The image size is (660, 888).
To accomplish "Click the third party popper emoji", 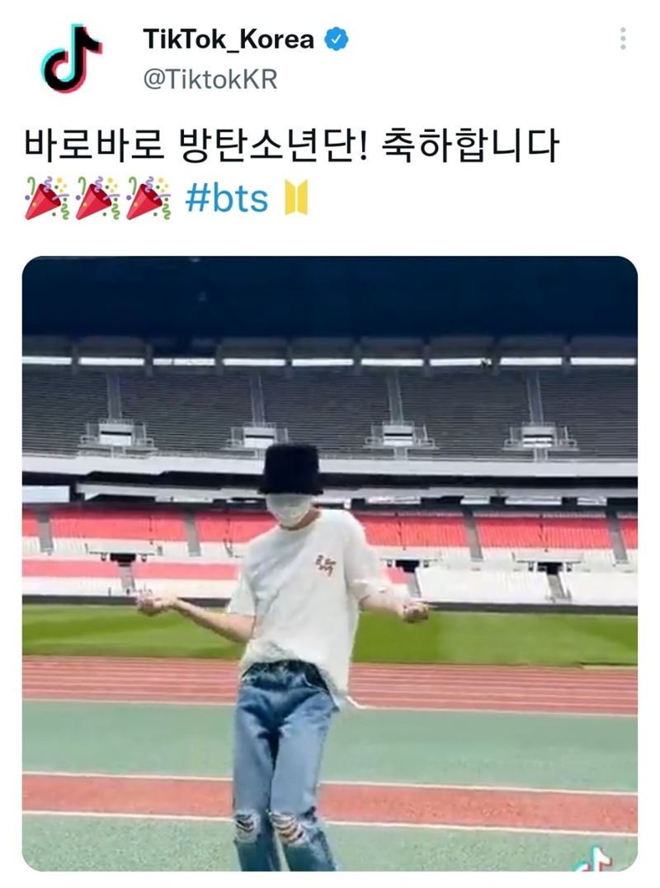I will [x=148, y=197].
